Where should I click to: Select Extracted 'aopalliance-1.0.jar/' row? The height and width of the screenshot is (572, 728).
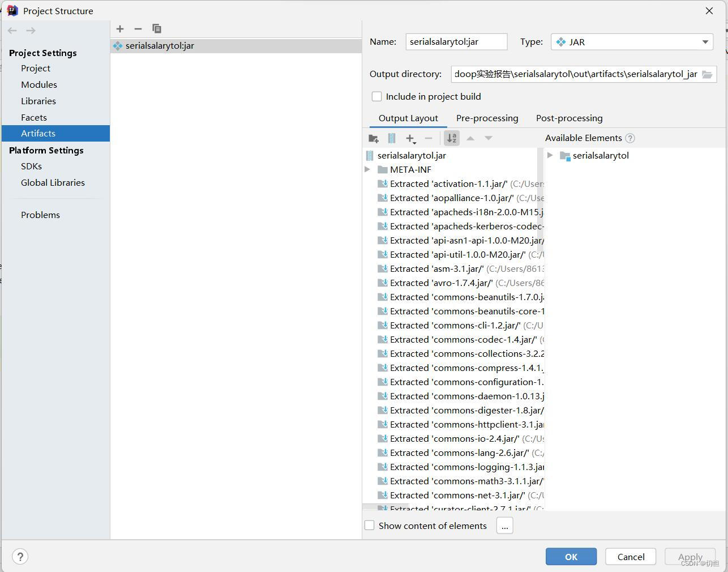pyautogui.click(x=453, y=198)
